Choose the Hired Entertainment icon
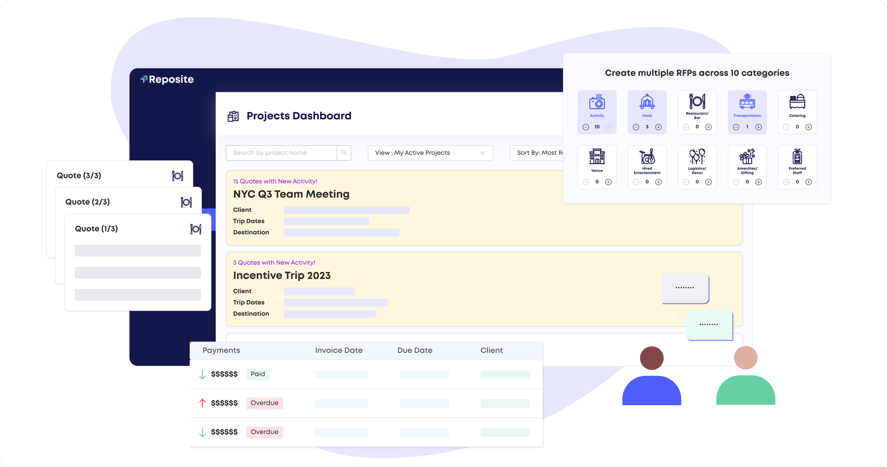 click(x=647, y=157)
